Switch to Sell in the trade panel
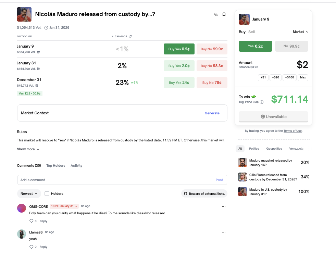Screen dimensions: 336x253 pos(252,32)
